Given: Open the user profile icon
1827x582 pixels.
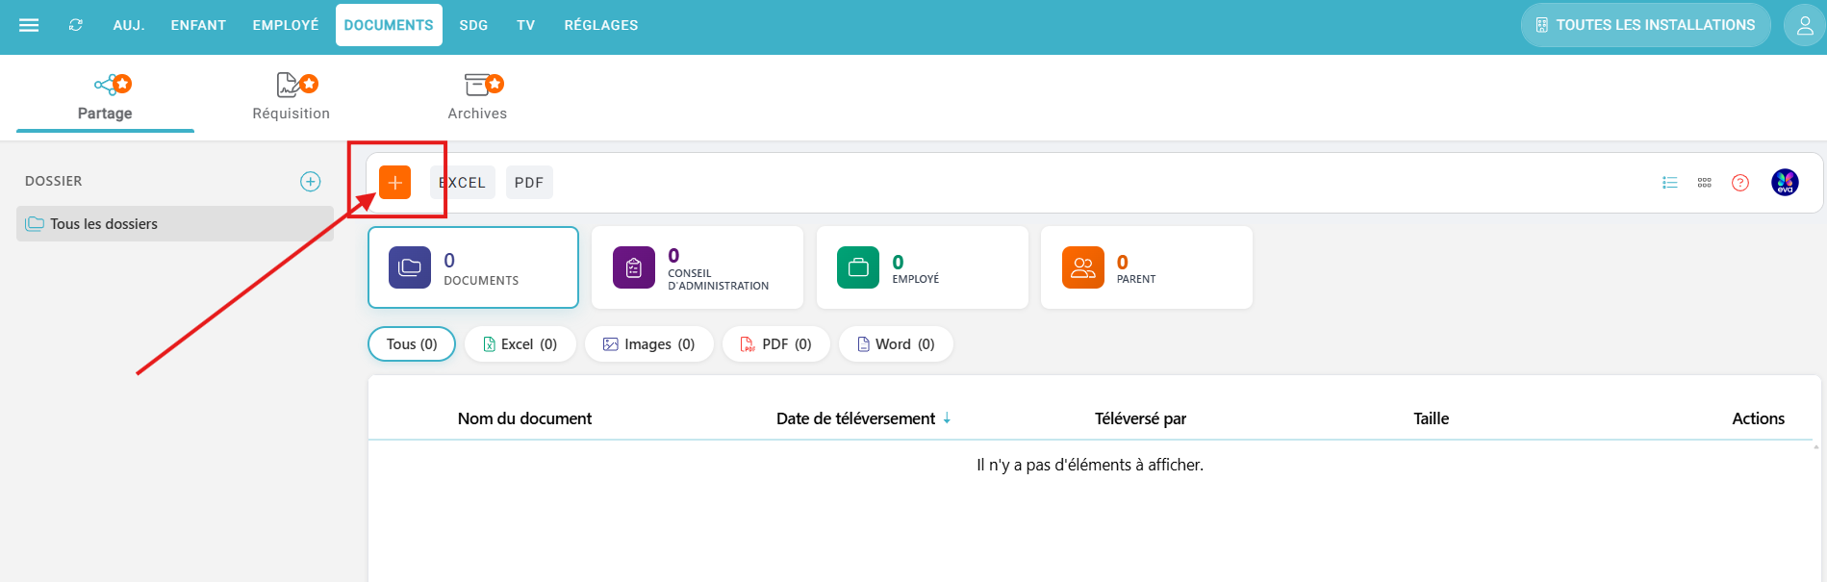Looking at the screenshot, I should [x=1804, y=25].
